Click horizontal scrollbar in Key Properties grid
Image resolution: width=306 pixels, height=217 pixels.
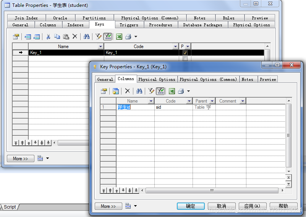212,191
